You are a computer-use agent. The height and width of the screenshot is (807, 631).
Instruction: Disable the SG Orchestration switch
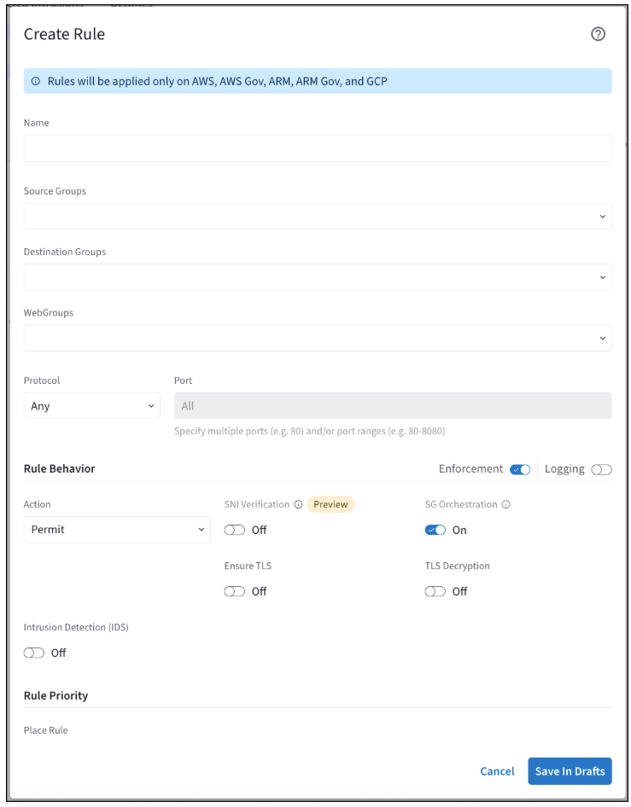click(x=435, y=531)
